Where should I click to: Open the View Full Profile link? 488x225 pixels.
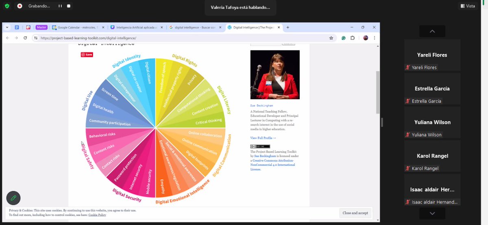click(x=263, y=138)
